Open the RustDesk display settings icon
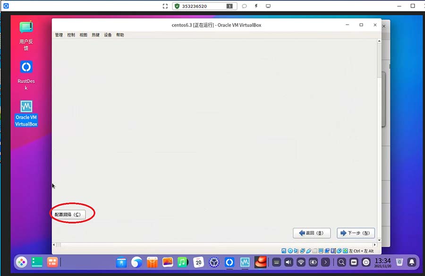The image size is (425, 276). coord(268,6)
